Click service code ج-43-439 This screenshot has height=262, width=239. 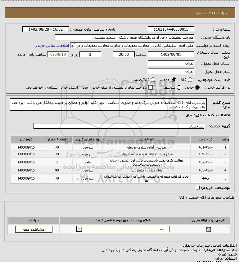pyautogui.click(x=205, y=154)
